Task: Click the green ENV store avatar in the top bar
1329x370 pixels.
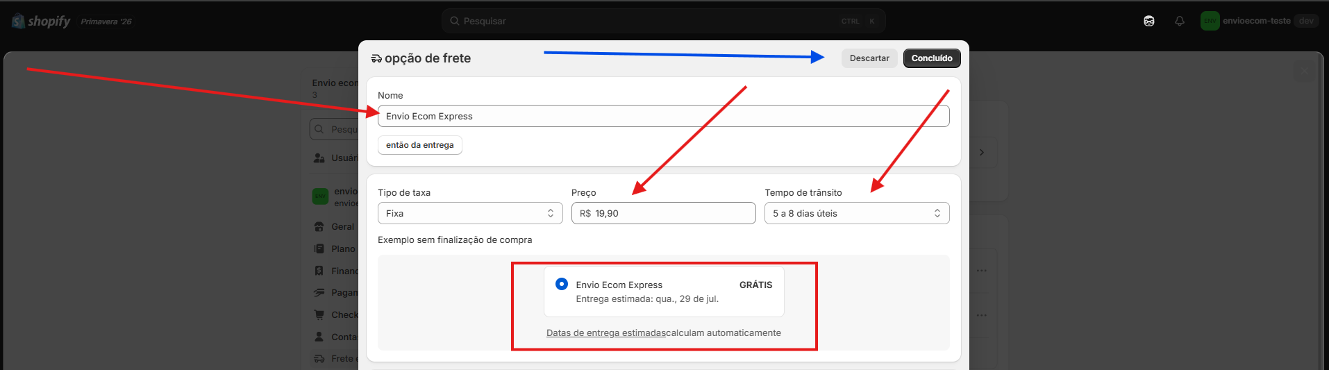Action: point(1210,21)
